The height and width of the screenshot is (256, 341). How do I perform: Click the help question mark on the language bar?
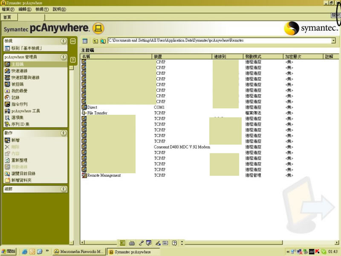click(174, 243)
